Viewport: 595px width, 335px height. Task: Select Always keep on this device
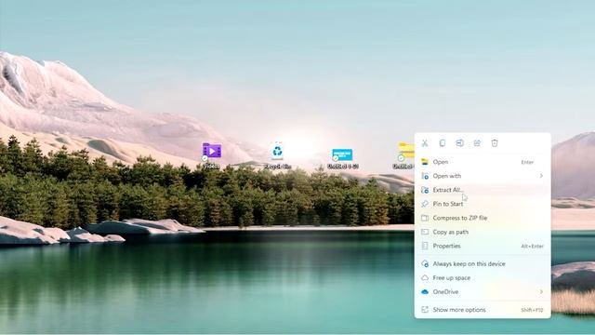[x=483, y=263]
